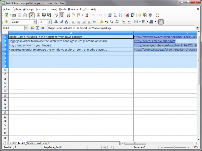The image size is (202, 151).
Task: Click the Print printer icon
Action: (44, 15)
